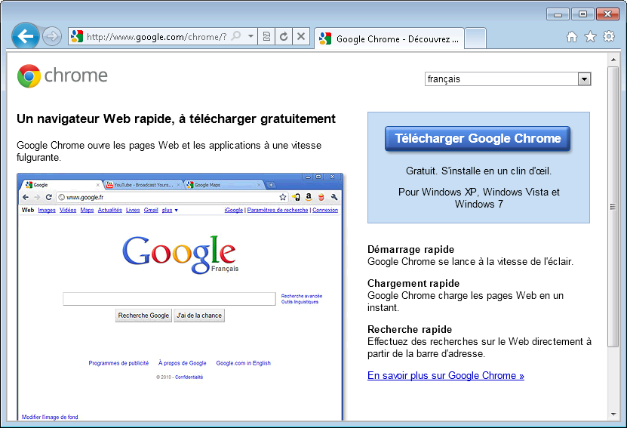Viewport: 627px width, 428px height.
Task: Click the Chrome logo on the page
Action: point(63,75)
